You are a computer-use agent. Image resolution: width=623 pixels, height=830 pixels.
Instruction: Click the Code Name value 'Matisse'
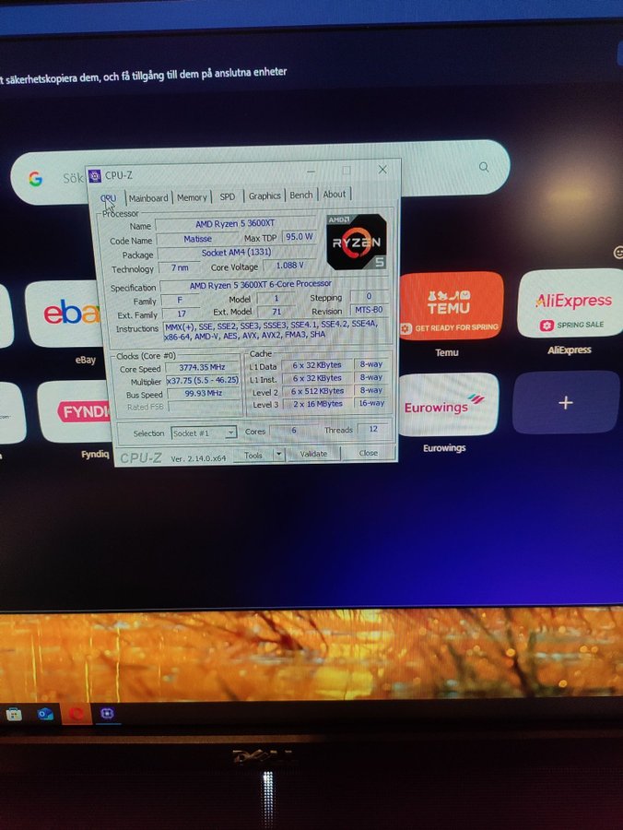pyautogui.click(x=197, y=239)
